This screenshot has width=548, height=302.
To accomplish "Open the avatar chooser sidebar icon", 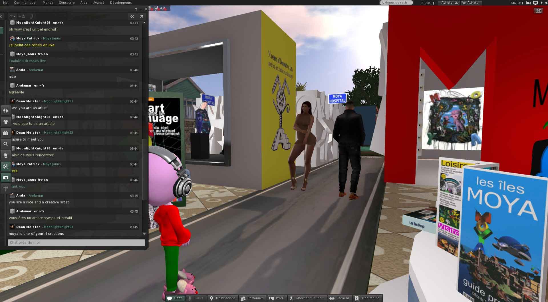I will click(5, 111).
